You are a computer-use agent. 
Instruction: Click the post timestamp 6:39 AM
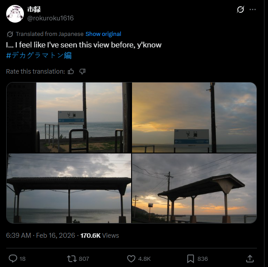tap(19, 236)
